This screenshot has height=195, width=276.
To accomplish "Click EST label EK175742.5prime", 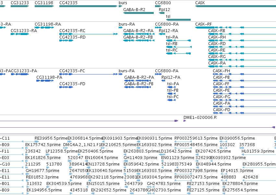I will click(x=43, y=145).
